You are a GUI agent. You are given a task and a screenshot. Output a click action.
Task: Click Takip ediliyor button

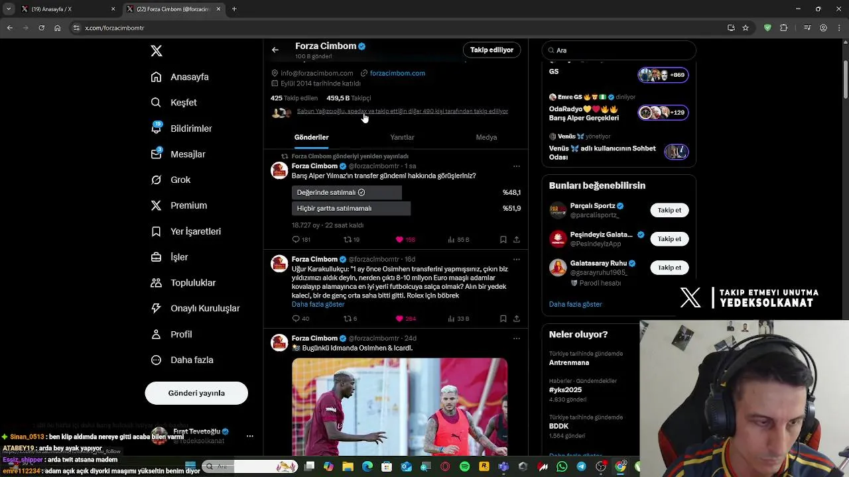[x=491, y=50]
